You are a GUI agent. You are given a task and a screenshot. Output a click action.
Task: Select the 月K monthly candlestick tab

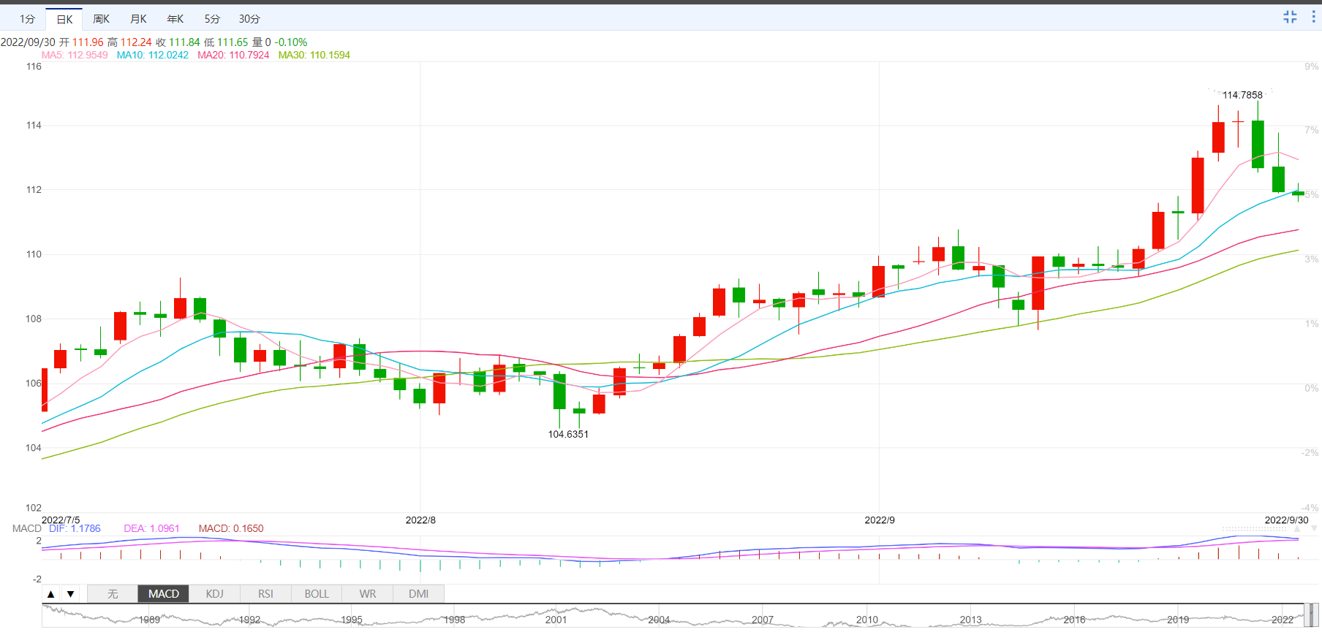(x=138, y=19)
